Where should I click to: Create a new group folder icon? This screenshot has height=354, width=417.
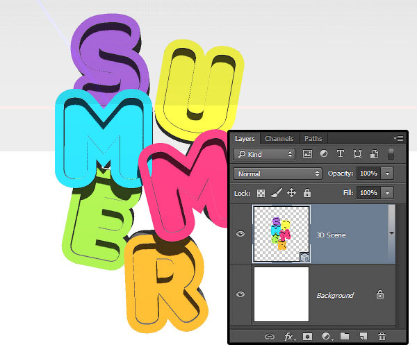point(345,336)
